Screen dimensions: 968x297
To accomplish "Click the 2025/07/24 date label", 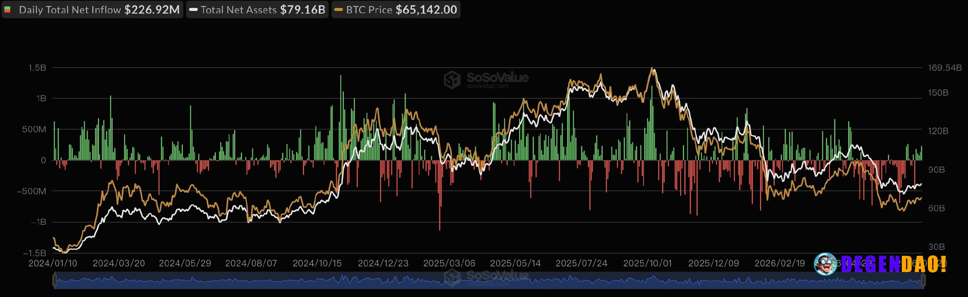I will tap(582, 263).
